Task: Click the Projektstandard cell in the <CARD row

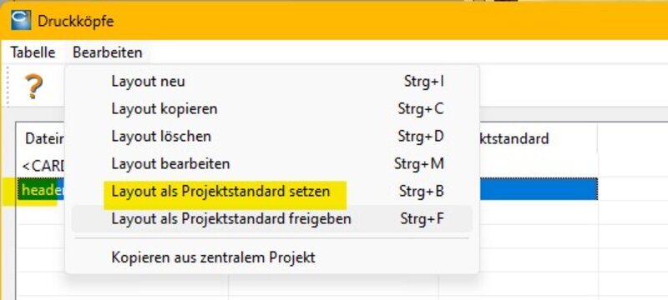Action: (539, 166)
